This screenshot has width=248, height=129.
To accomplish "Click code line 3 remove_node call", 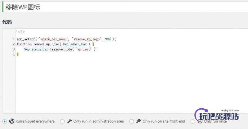I will click(61, 49).
